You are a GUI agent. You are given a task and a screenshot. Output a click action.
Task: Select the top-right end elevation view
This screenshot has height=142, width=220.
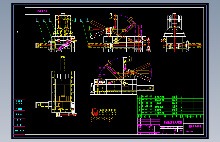(x=181, y=33)
